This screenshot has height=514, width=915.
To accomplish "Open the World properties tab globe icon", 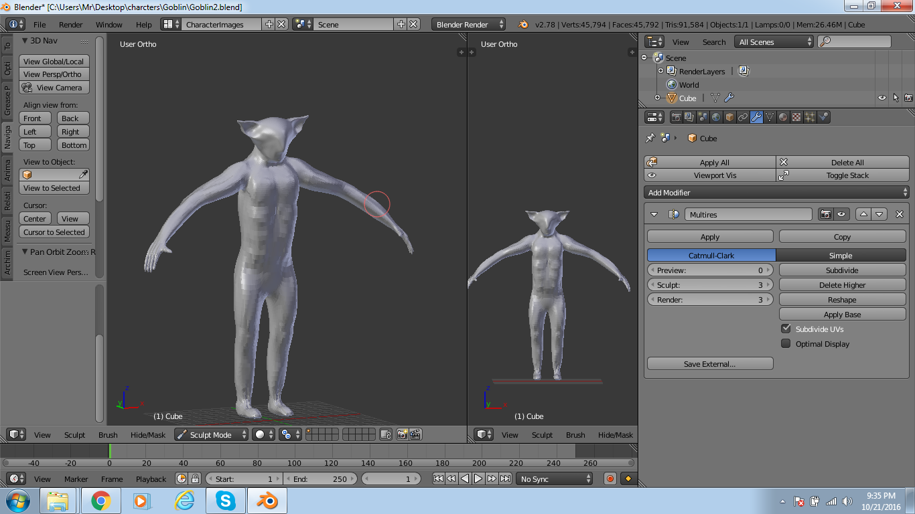I will click(x=717, y=117).
